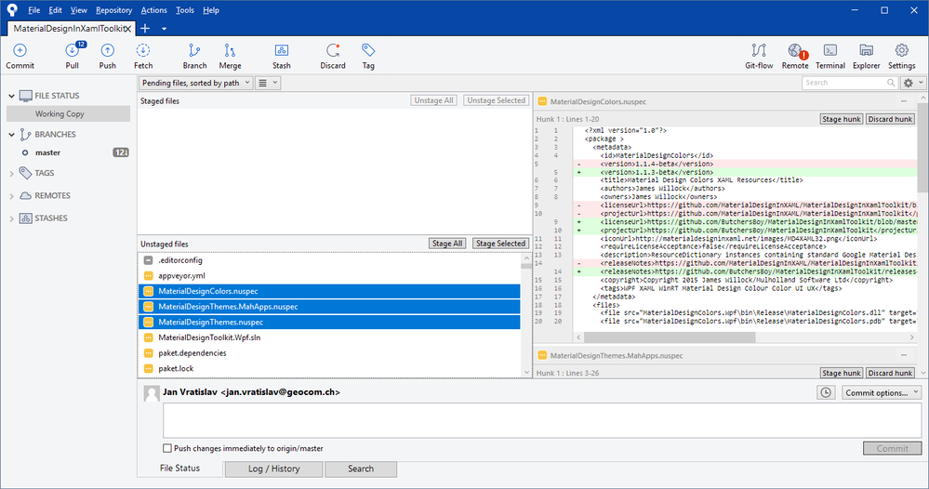Stage hunk for MaterialDesignThemes.MahApps.nuspec
Image resolution: width=929 pixels, height=489 pixels.
point(842,373)
